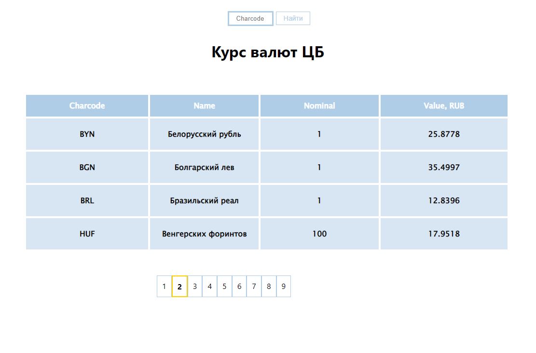The width and height of the screenshot is (536, 353).
Task: Click the Name column header
Action: tap(205, 106)
